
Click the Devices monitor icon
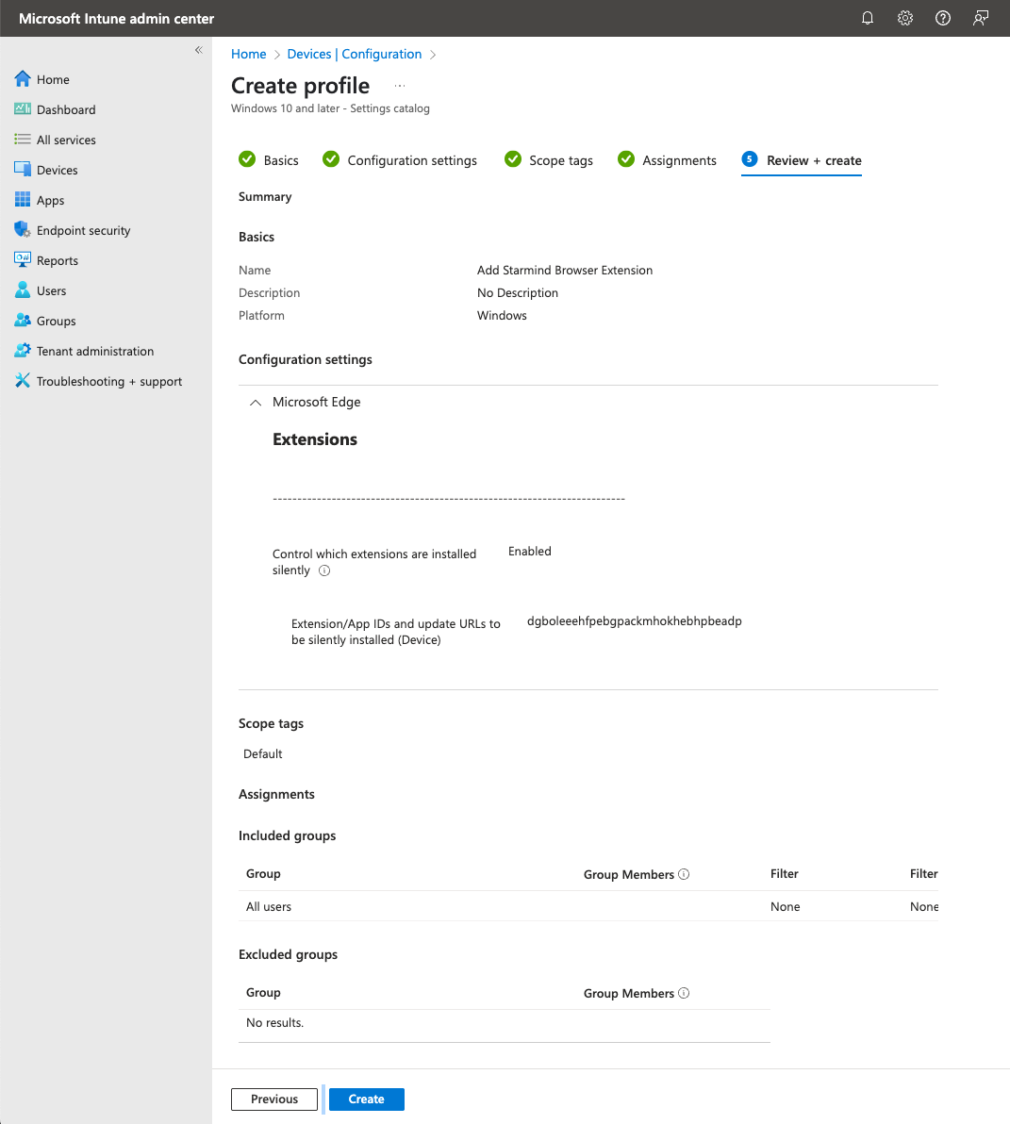tap(23, 170)
